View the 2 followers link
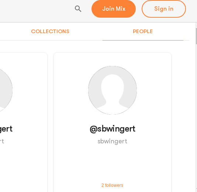197x192 pixels. (x=112, y=185)
